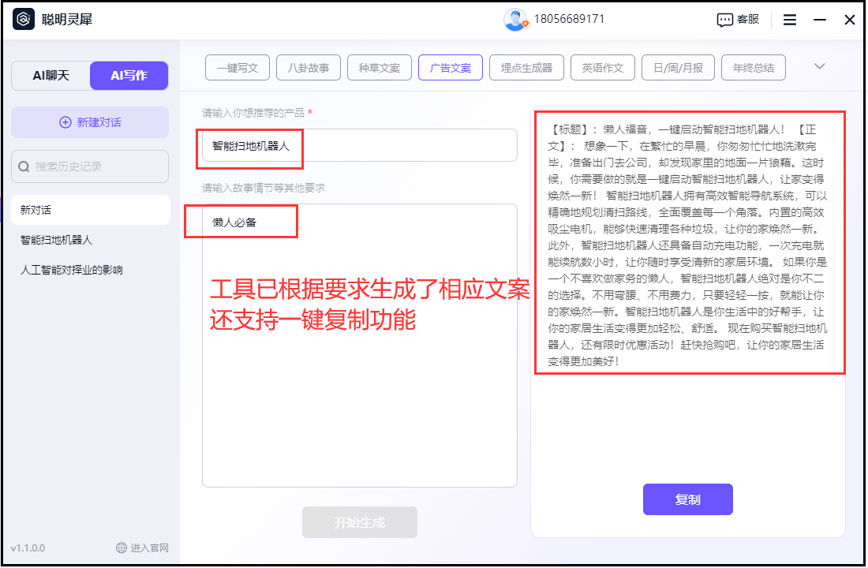Open the 年终总结 template
The width and height of the screenshot is (868, 568).
pyautogui.click(x=753, y=67)
